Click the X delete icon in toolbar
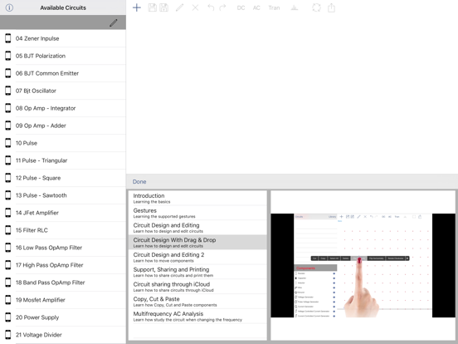This screenshot has height=344, width=458. click(195, 7)
